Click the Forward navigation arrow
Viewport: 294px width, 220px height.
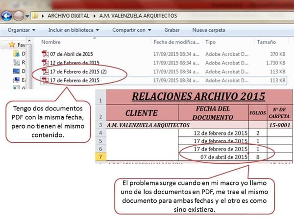coord(19,16)
